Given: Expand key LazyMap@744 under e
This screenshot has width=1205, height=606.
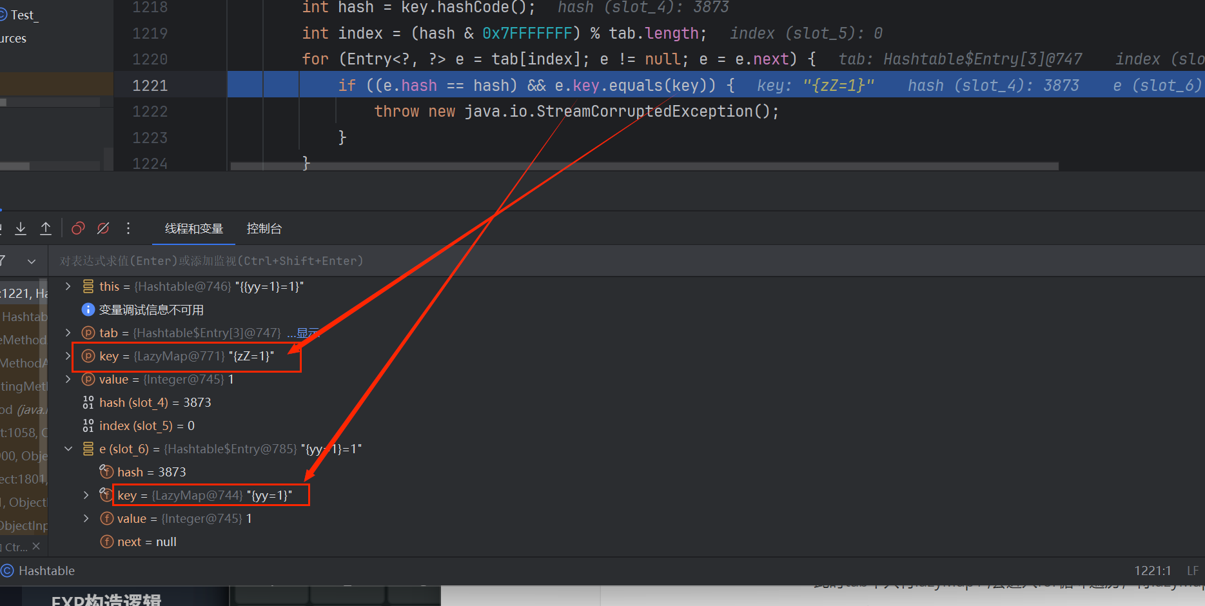Looking at the screenshot, I should (x=86, y=495).
